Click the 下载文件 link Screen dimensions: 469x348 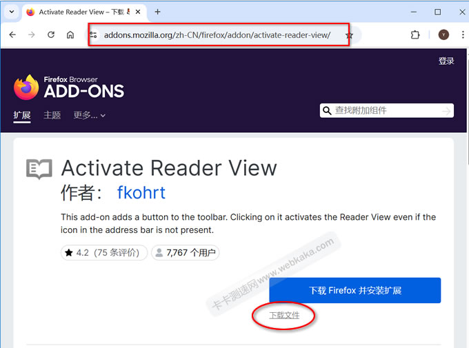[x=284, y=316]
